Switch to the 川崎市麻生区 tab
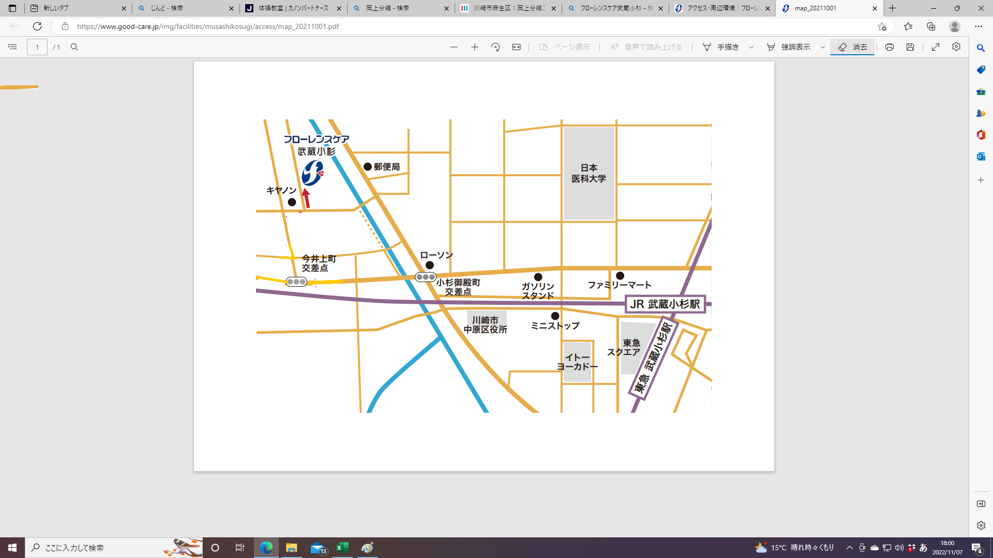The height and width of the screenshot is (558, 993). (508, 8)
